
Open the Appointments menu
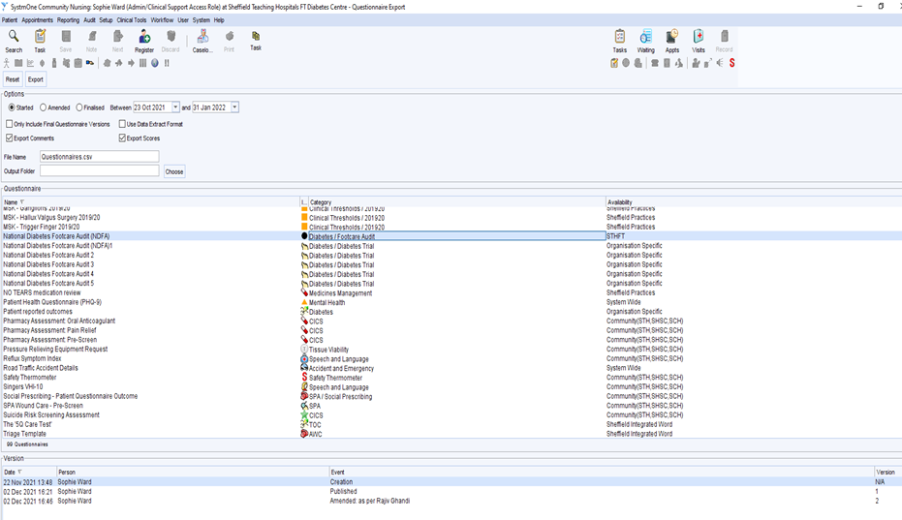[38, 20]
